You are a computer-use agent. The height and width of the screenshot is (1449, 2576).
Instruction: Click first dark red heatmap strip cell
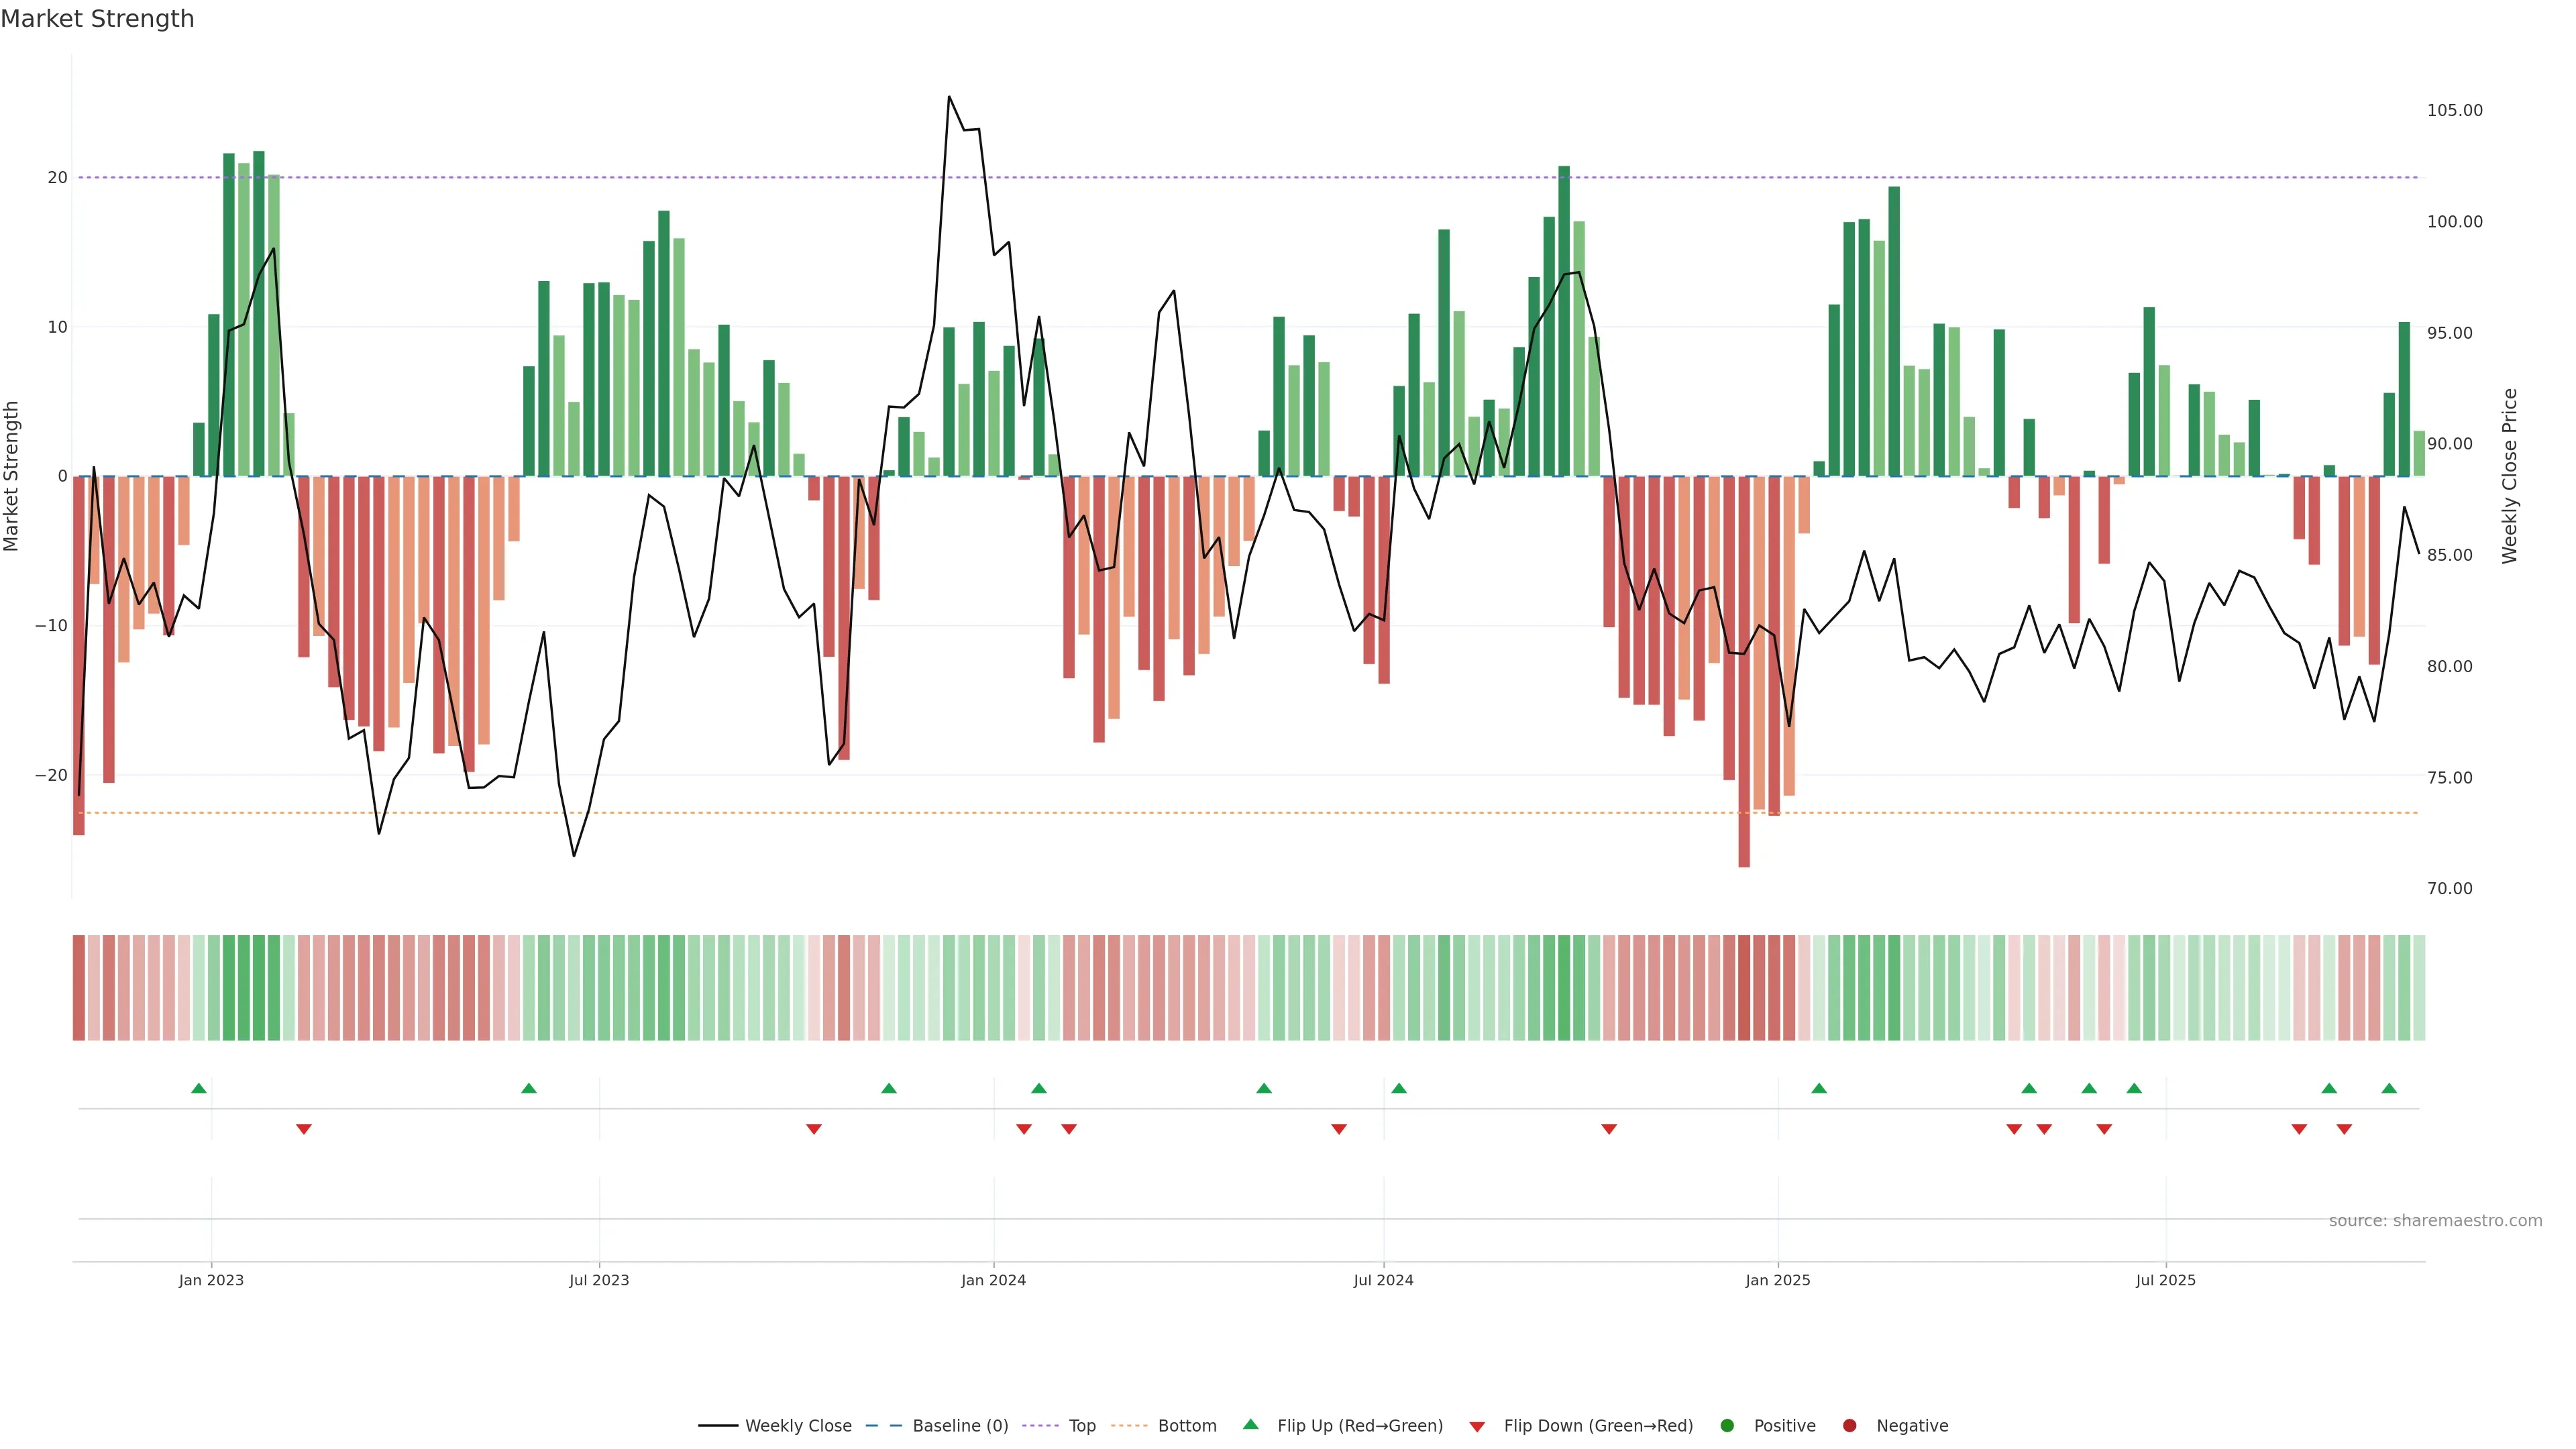[79, 988]
